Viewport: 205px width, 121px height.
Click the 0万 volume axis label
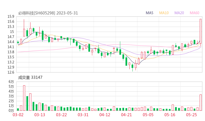(x=11, y=111)
